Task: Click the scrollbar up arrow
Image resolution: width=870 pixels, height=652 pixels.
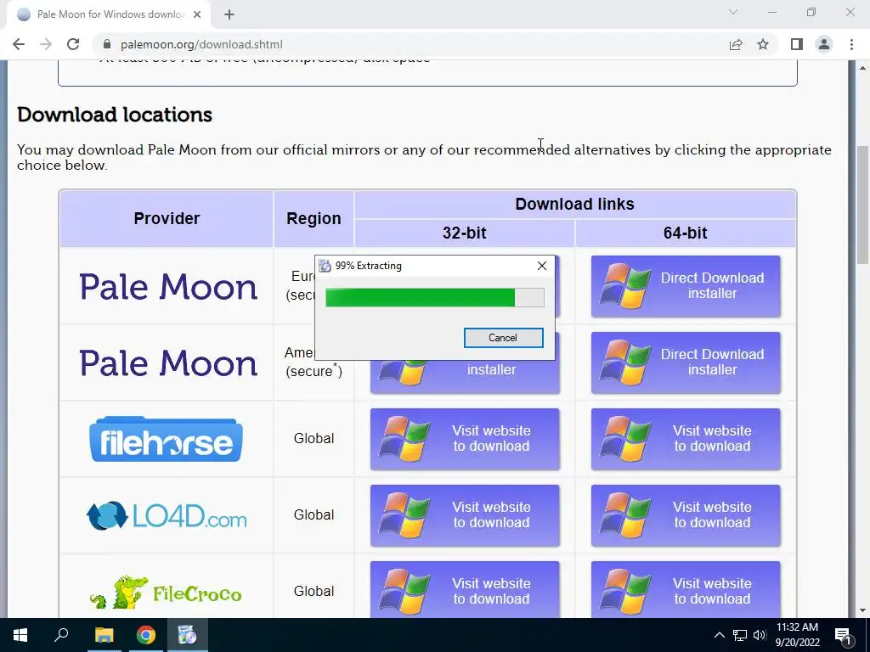Action: 863,68
